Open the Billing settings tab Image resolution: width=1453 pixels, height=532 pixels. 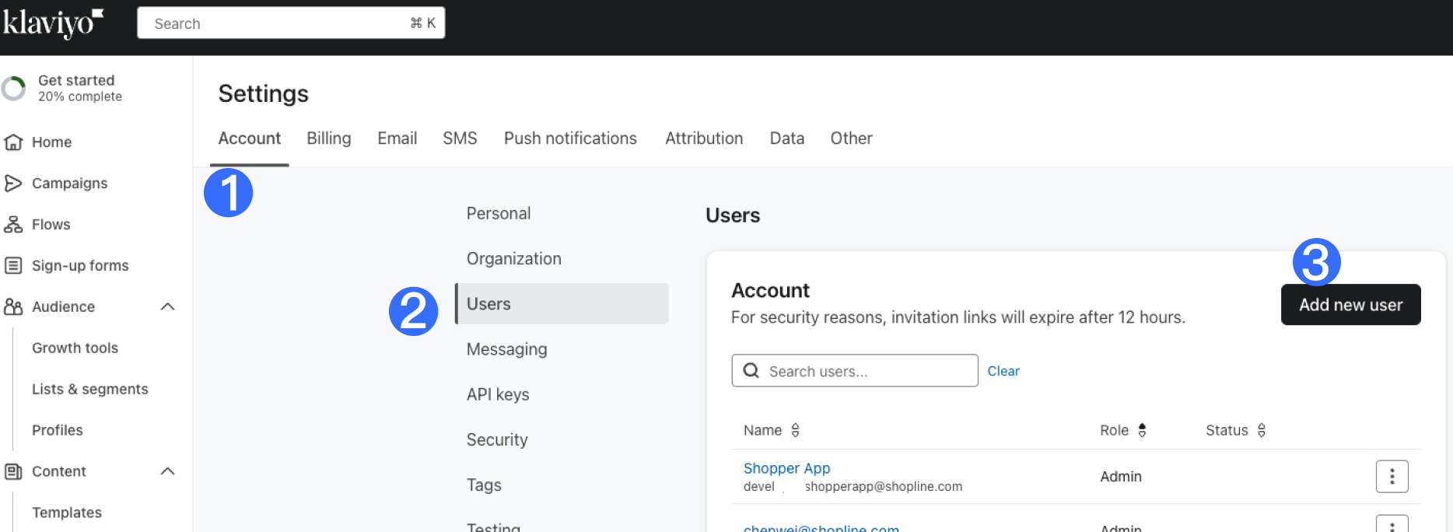(328, 138)
